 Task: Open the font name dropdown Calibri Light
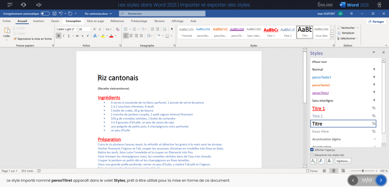coord(66,29)
